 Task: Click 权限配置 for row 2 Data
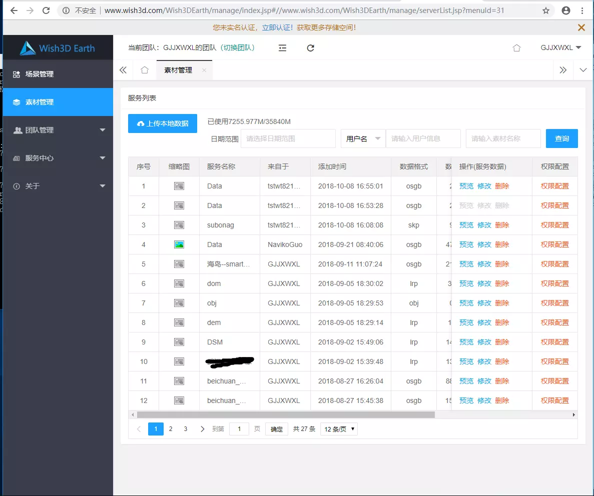tap(554, 205)
